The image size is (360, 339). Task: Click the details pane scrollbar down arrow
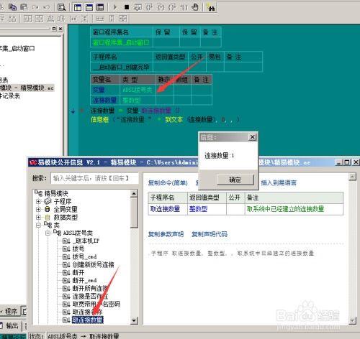tap(352, 320)
